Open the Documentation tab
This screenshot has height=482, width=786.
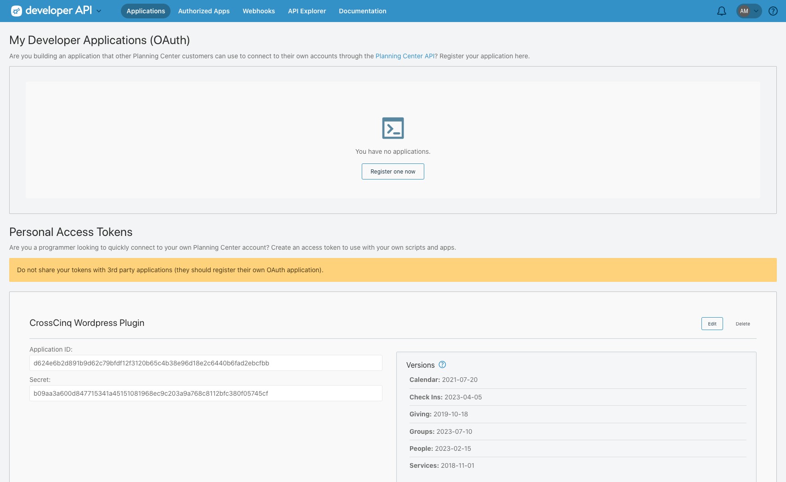[363, 11]
